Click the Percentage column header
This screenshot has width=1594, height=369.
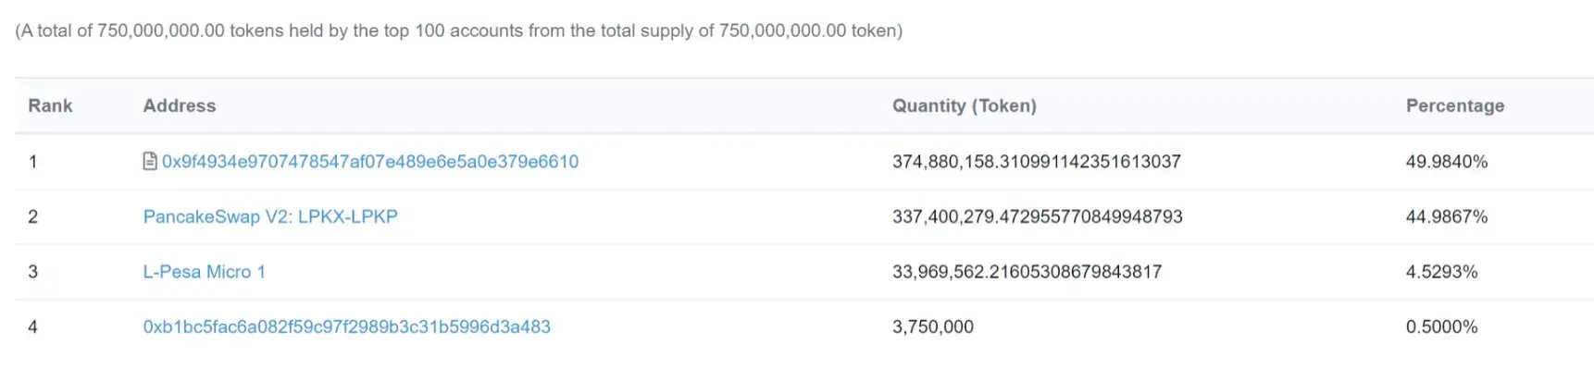pos(1455,105)
